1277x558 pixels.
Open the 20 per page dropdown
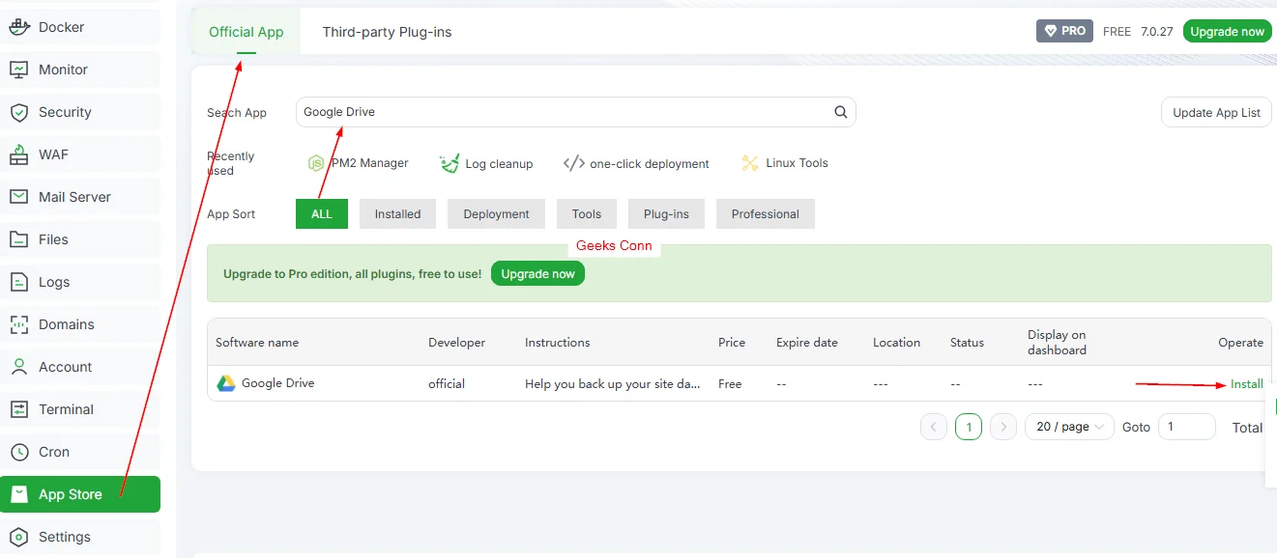(x=1068, y=426)
